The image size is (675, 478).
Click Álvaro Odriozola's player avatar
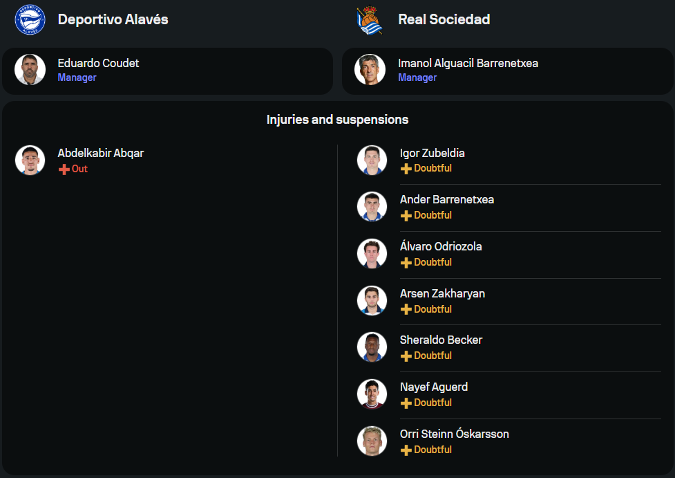click(372, 254)
